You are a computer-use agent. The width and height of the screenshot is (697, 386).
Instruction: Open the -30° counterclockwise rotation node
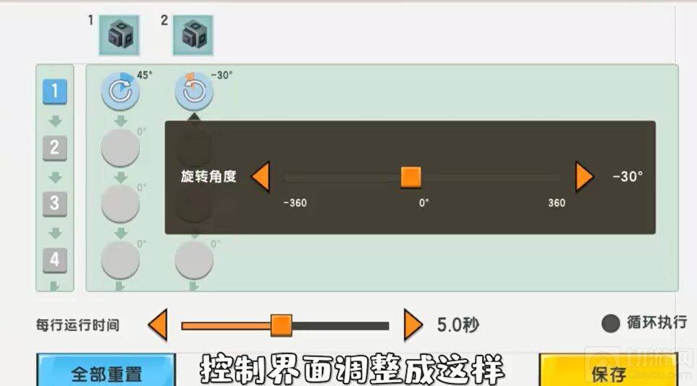[x=194, y=91]
